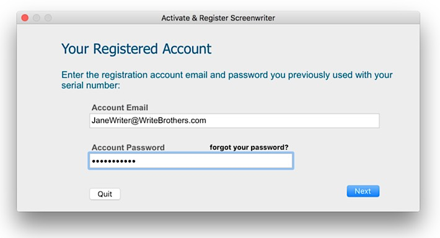The image size is (440, 238).
Task: Click the blue Next button
Action: tap(363, 191)
